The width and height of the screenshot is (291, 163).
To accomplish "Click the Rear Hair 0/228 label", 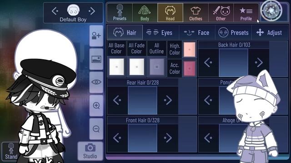I will [143, 82].
